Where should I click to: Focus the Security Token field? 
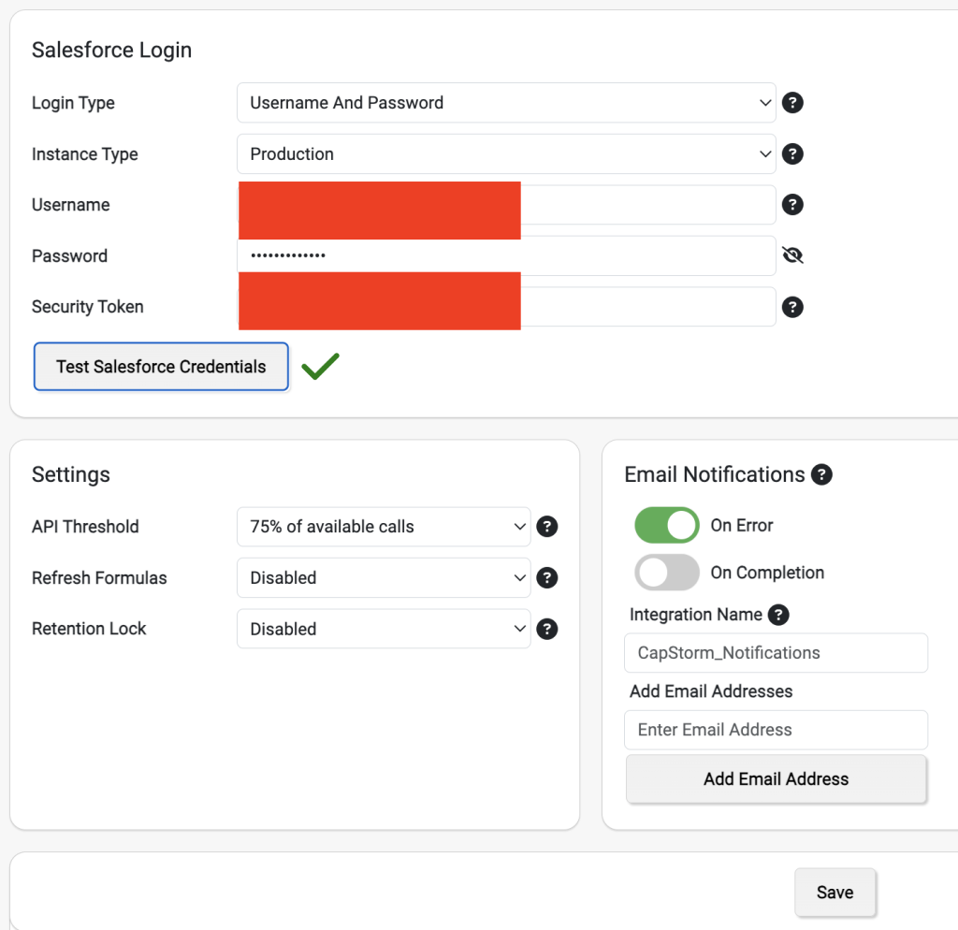[506, 307]
